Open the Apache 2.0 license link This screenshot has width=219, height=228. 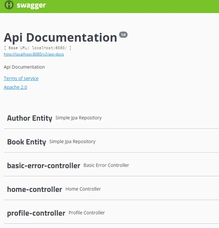coord(15,87)
